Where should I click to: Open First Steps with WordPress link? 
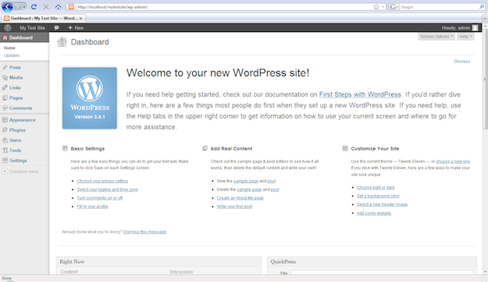[x=360, y=94]
